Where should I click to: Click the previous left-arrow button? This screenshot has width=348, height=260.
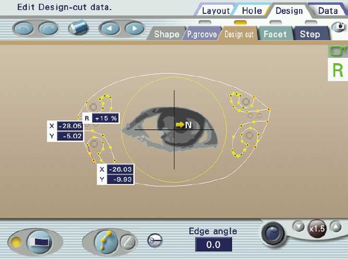pos(109,28)
